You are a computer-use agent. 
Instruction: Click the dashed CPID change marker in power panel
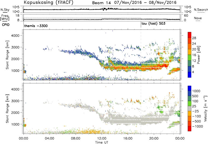click(141, 55)
